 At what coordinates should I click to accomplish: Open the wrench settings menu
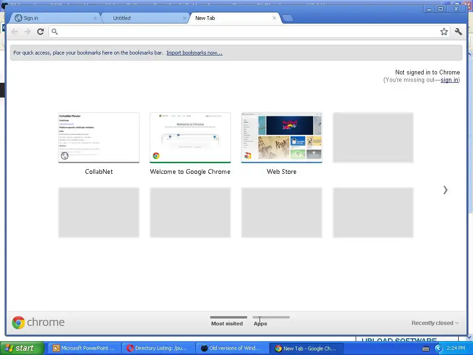(x=458, y=32)
